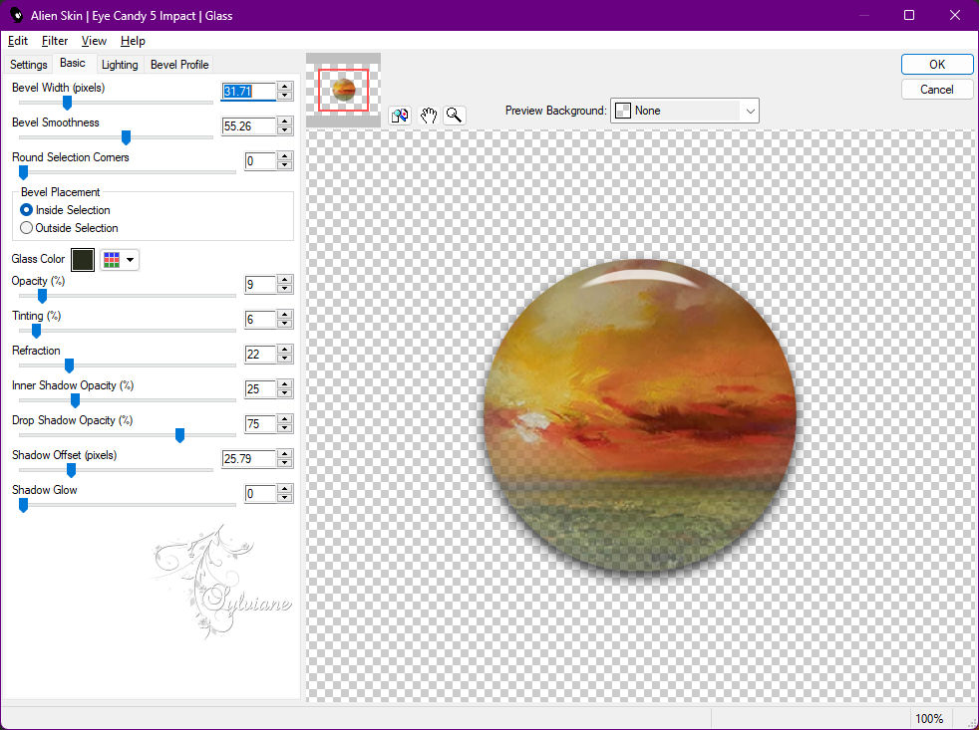
Task: Click the Bevel Smoothness value field
Action: coord(248,126)
